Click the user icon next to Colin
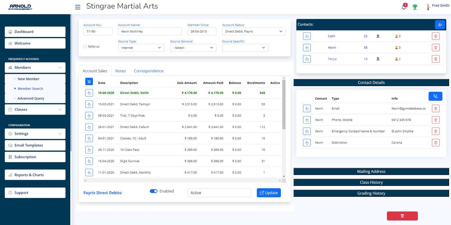The image size is (451, 225). click(x=378, y=36)
